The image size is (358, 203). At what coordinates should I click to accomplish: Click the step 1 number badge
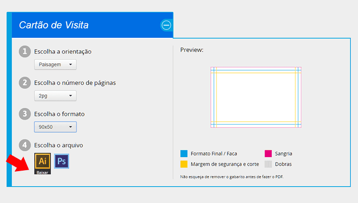[25, 51]
